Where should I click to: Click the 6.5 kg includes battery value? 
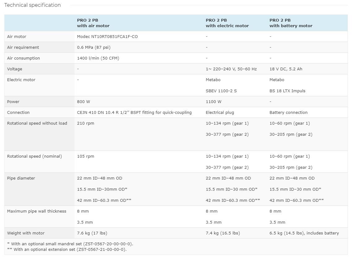tap(304, 233)
